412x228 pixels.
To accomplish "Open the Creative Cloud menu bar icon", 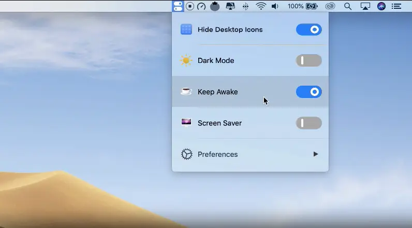I will click(x=330, y=6).
